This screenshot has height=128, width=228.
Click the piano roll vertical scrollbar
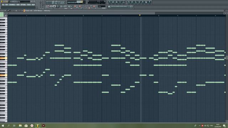pyautogui.click(x=227, y=58)
